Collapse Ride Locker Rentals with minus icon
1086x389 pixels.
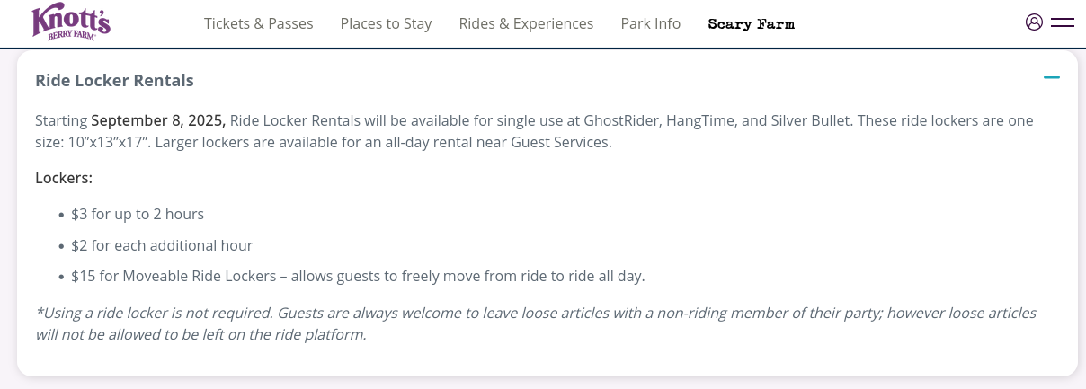1051,78
